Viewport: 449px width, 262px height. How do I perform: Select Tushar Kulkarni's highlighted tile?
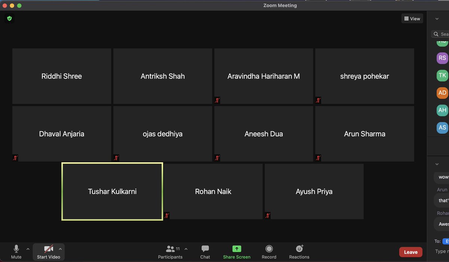pyautogui.click(x=112, y=191)
